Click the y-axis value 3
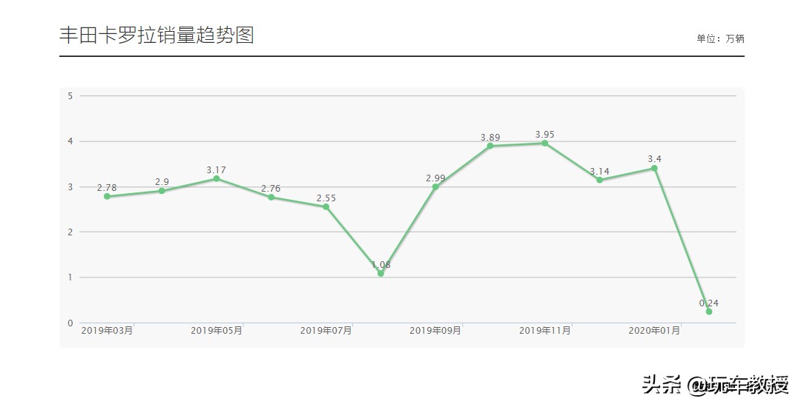The image size is (801, 407). 70,187
